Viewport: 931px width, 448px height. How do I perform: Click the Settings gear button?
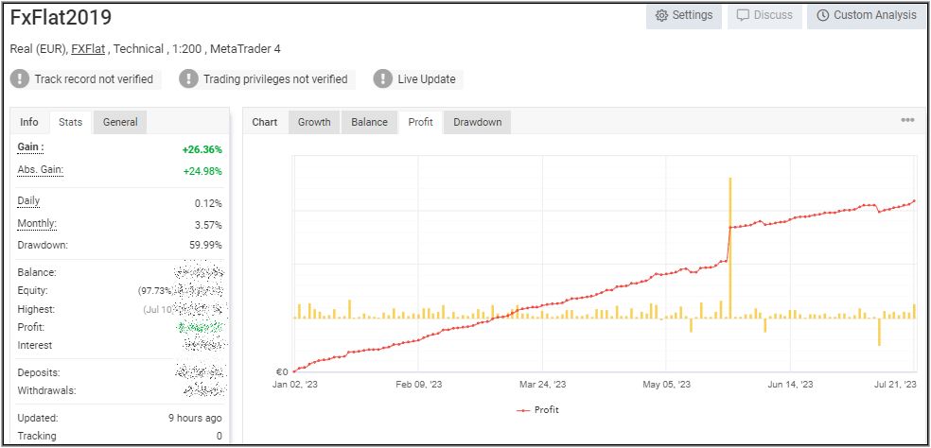pos(683,16)
